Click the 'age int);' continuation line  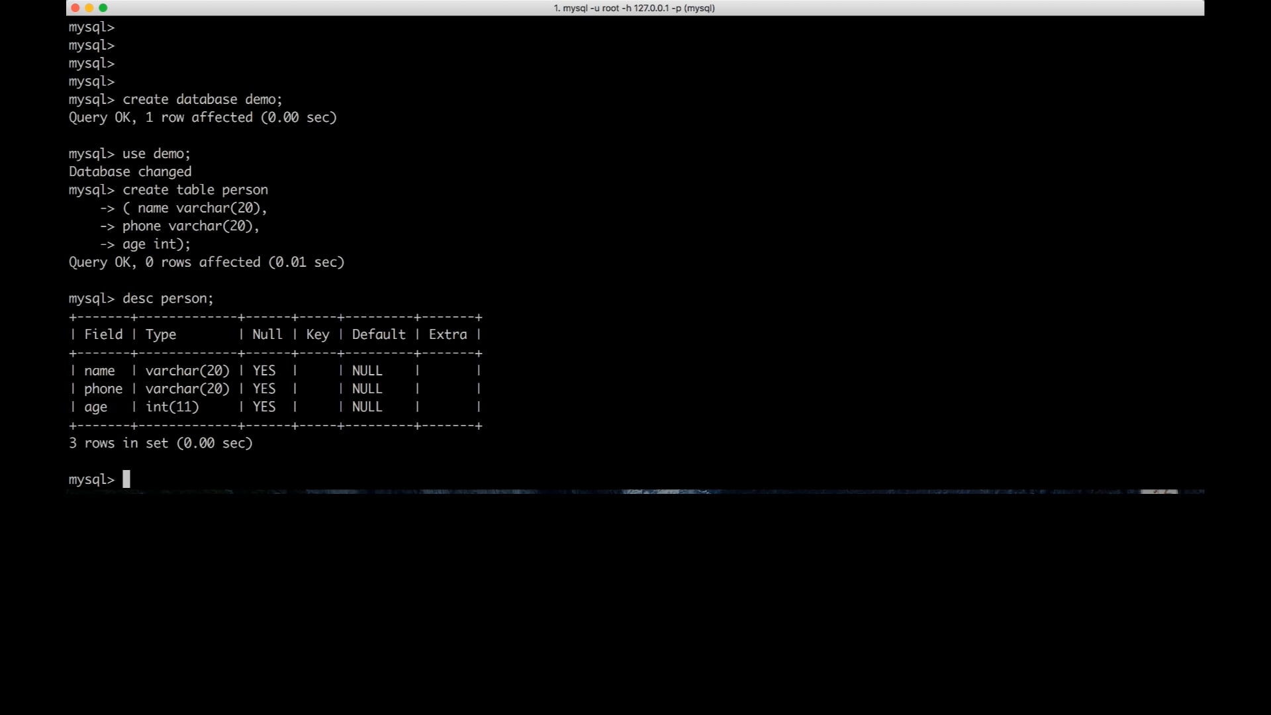click(156, 244)
